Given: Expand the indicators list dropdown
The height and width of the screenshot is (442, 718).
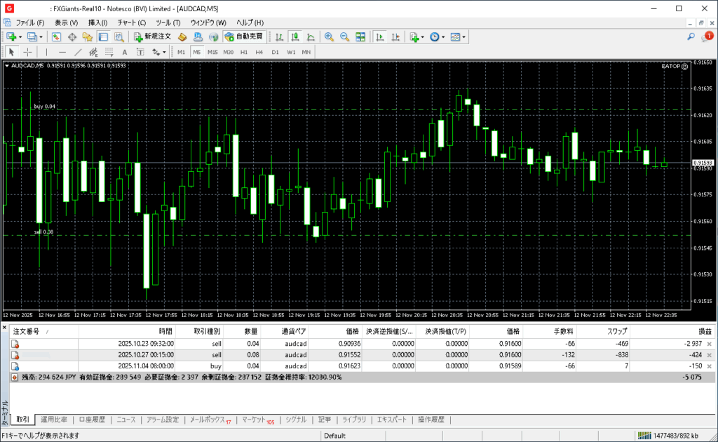Looking at the screenshot, I should 423,36.
